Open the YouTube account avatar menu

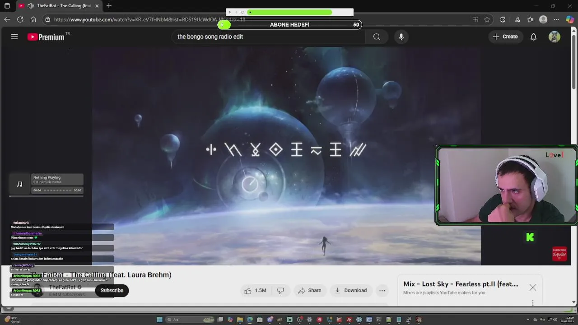click(x=555, y=37)
